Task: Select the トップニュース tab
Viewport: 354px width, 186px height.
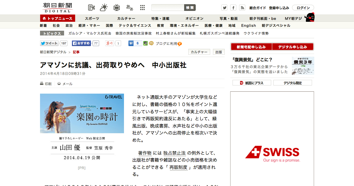Action: click(58, 18)
